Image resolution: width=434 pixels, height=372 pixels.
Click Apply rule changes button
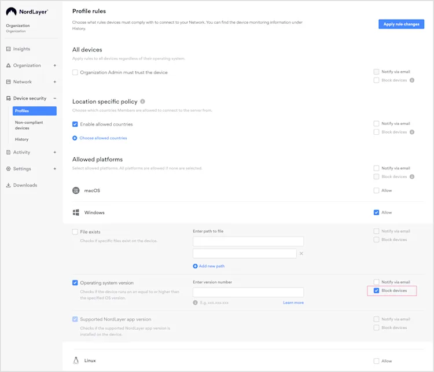pos(401,24)
